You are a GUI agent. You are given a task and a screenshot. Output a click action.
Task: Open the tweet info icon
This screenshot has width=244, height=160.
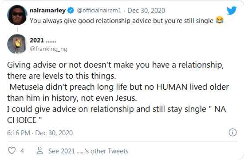click(x=232, y=133)
